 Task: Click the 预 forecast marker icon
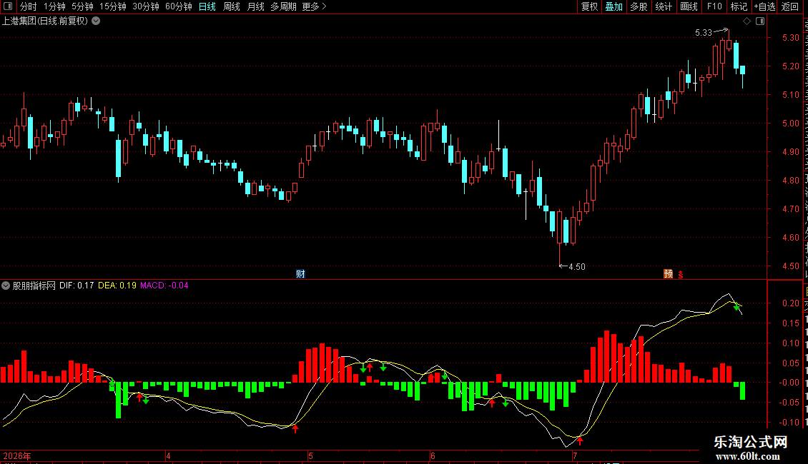click(x=669, y=273)
